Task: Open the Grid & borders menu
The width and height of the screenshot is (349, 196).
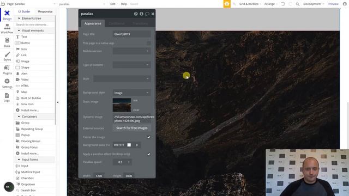Action: tap(250, 4)
